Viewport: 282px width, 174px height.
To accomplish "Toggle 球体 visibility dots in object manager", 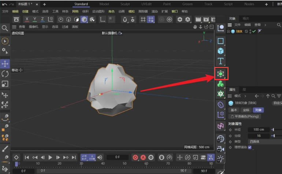I will 250,31.
